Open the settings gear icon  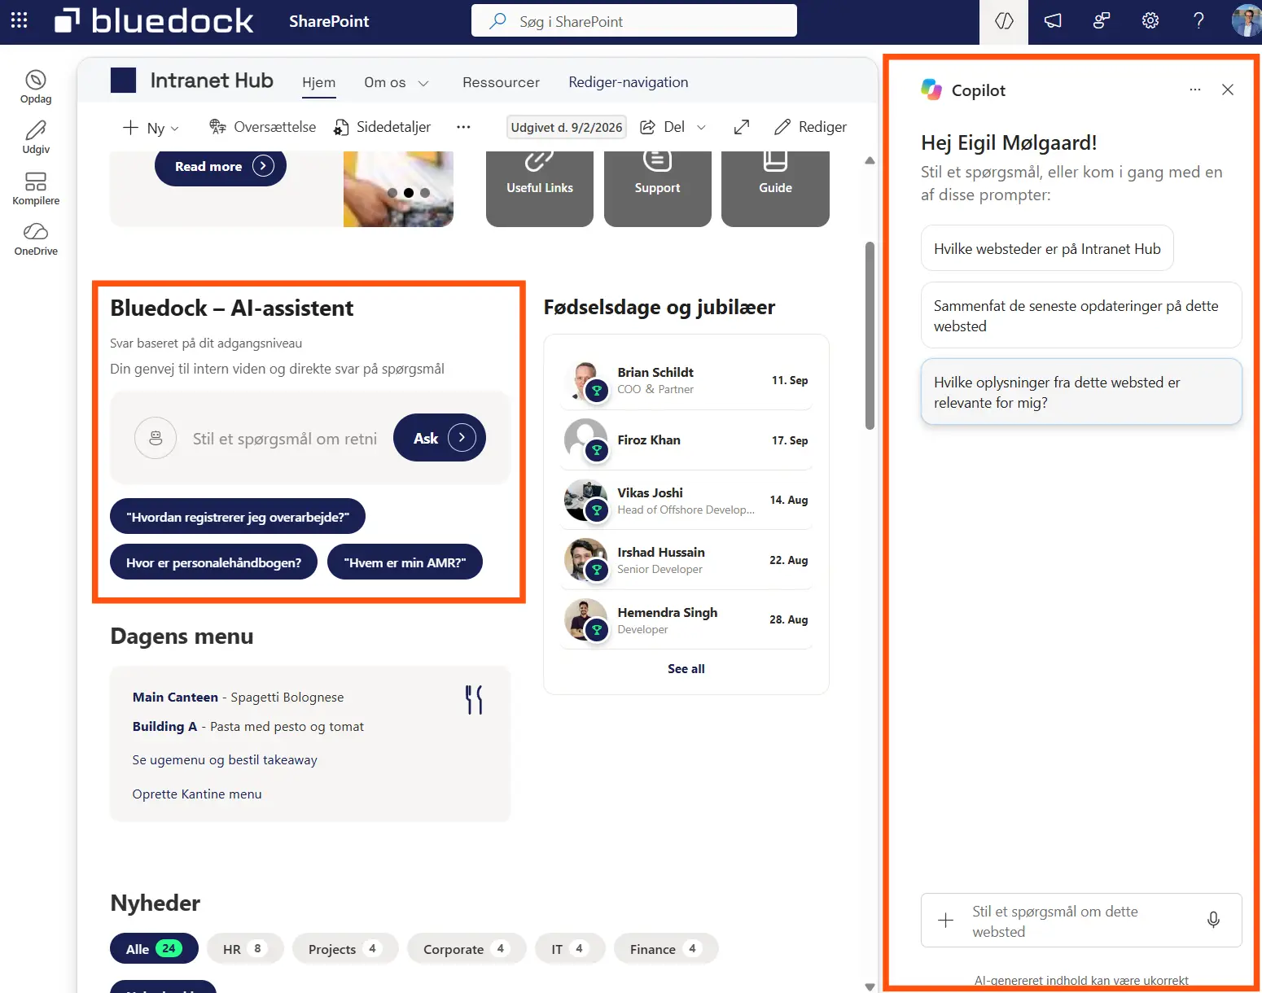[1150, 21]
